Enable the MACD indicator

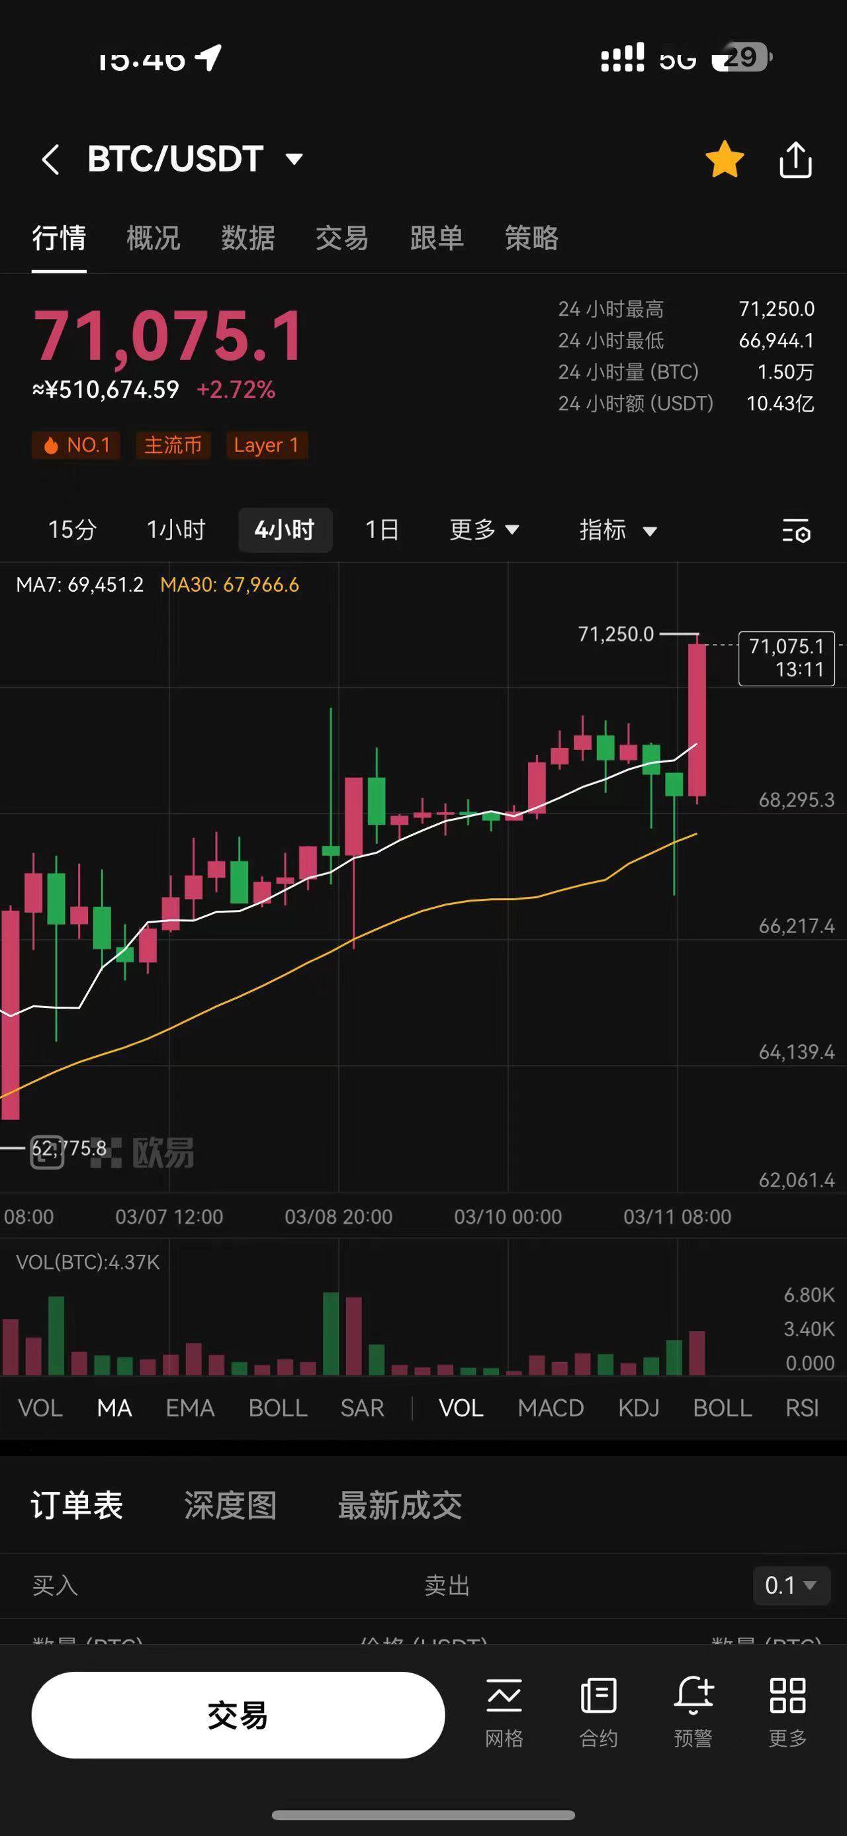point(551,1408)
